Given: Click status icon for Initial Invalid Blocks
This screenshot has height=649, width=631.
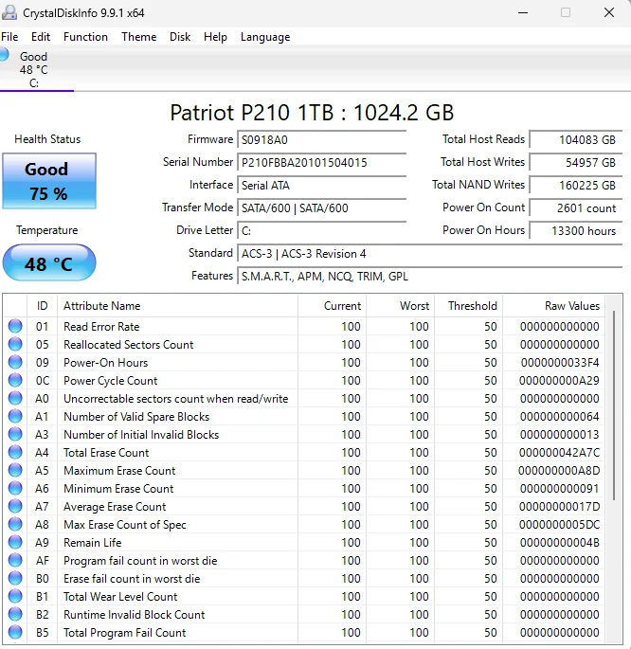Looking at the screenshot, I should click(x=15, y=434).
